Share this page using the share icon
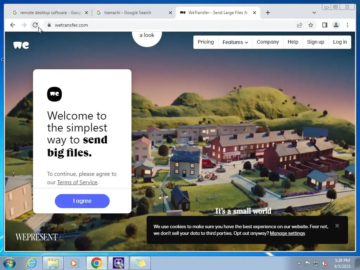 coord(300,25)
